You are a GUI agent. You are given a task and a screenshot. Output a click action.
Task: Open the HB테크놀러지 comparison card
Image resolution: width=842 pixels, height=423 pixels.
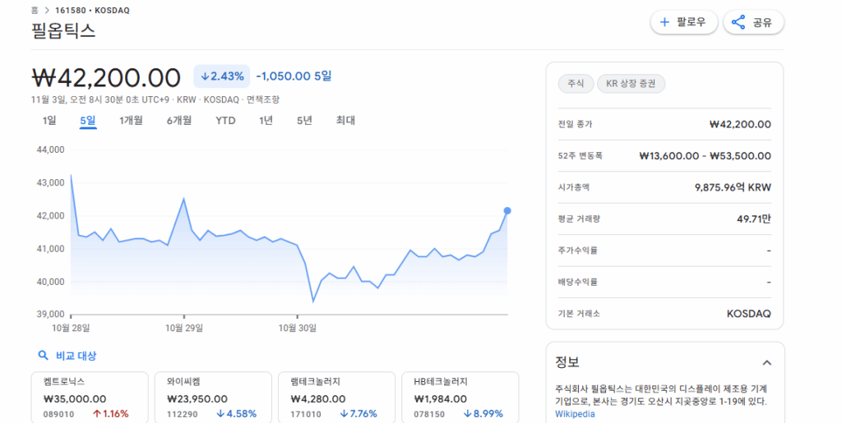pos(460,398)
